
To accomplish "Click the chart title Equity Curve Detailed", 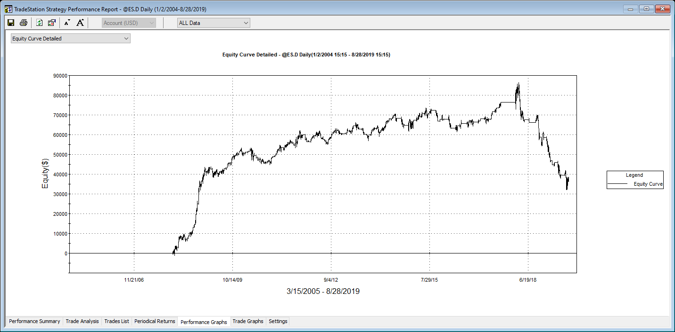I will 306,55.
